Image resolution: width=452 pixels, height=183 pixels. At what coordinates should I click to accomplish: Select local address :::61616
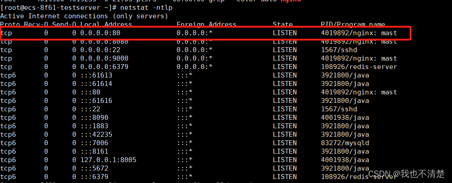96,101
